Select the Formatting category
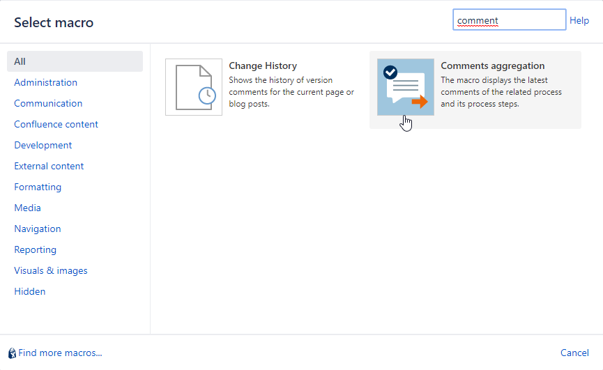Image resolution: width=603 pixels, height=370 pixels. 38,187
